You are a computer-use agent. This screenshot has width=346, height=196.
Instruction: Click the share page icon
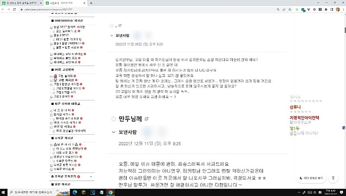284,9
